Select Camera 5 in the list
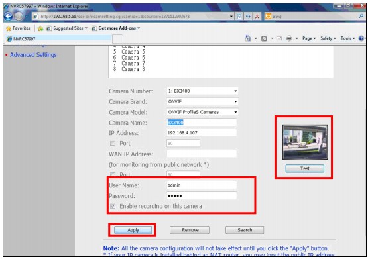Screen dimensions: 370x259 pyautogui.click(x=129, y=52)
